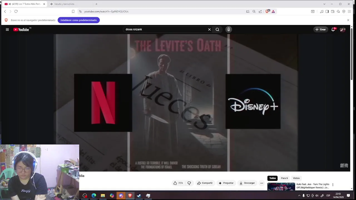
Task: Open the Brave Wallet icon
Action: click(333, 11)
